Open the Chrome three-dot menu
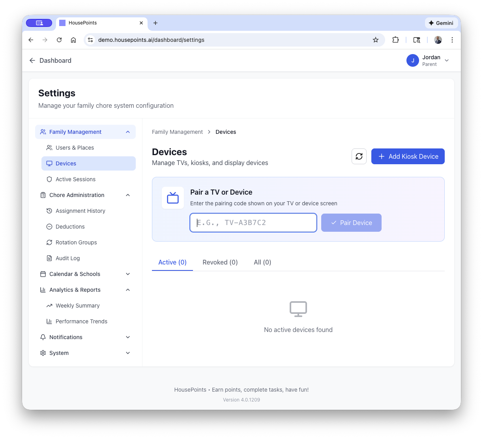The width and height of the screenshot is (483, 439). [452, 40]
